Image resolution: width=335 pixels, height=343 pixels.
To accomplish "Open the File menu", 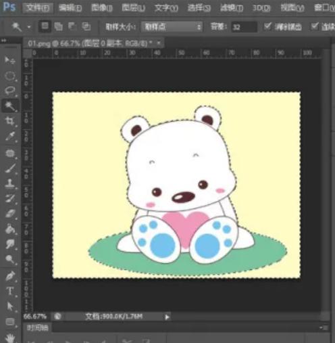I will coord(38,8).
